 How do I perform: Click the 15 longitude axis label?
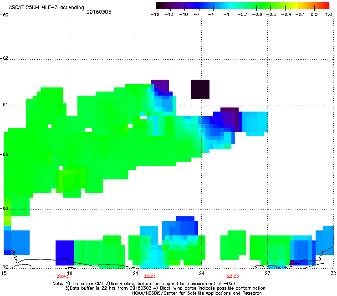tap(4, 273)
